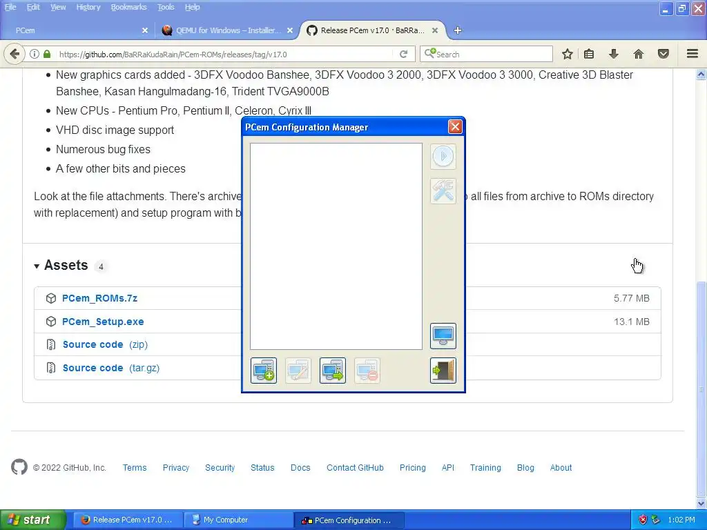707x530 pixels.
Task: Open the File menu
Action: [x=10, y=7]
